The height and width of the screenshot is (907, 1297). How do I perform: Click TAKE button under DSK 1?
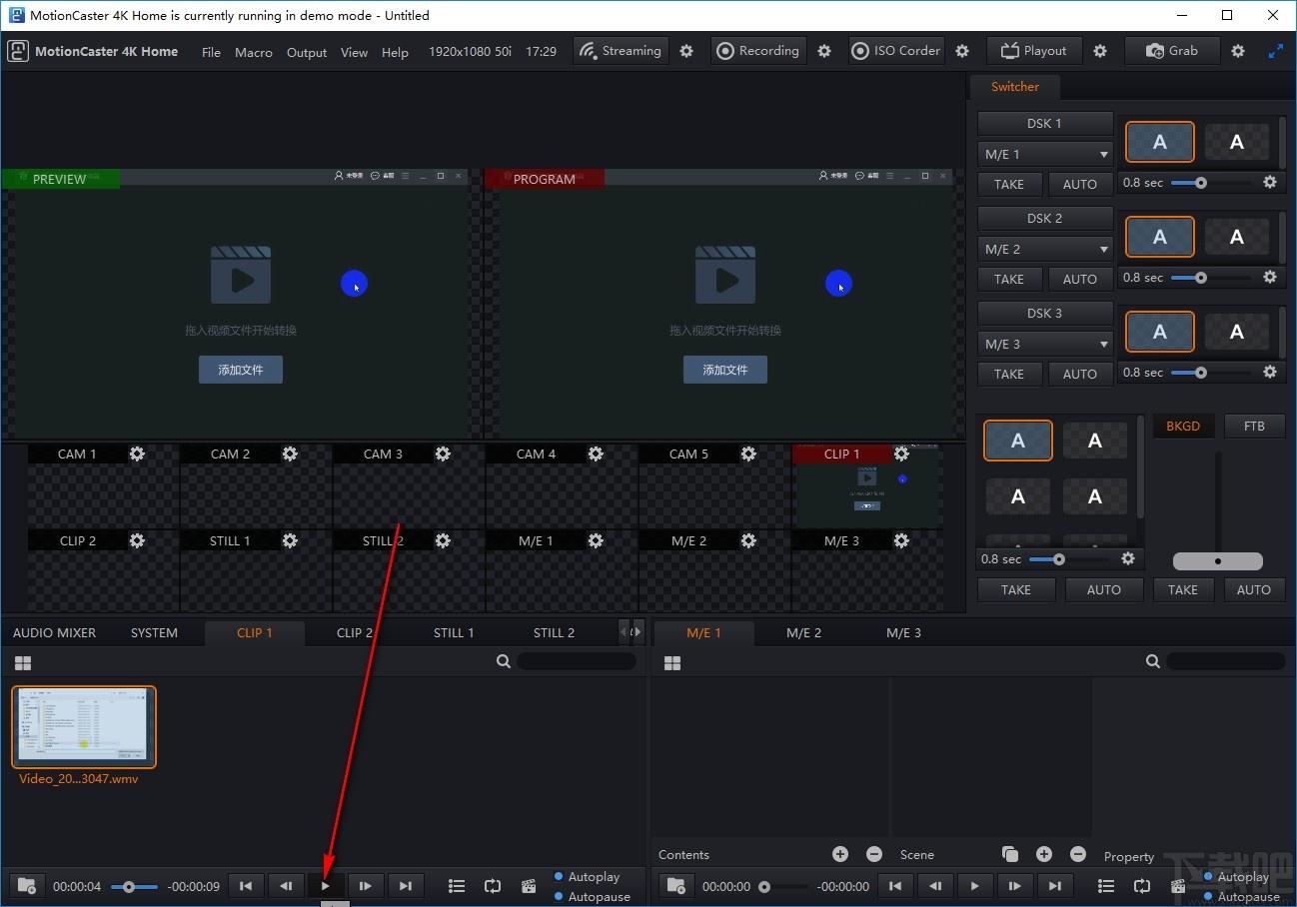(x=1009, y=184)
